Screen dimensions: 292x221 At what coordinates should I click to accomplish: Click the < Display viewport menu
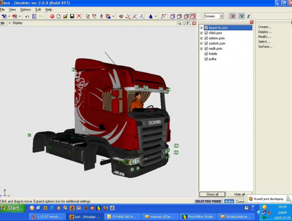16,23
